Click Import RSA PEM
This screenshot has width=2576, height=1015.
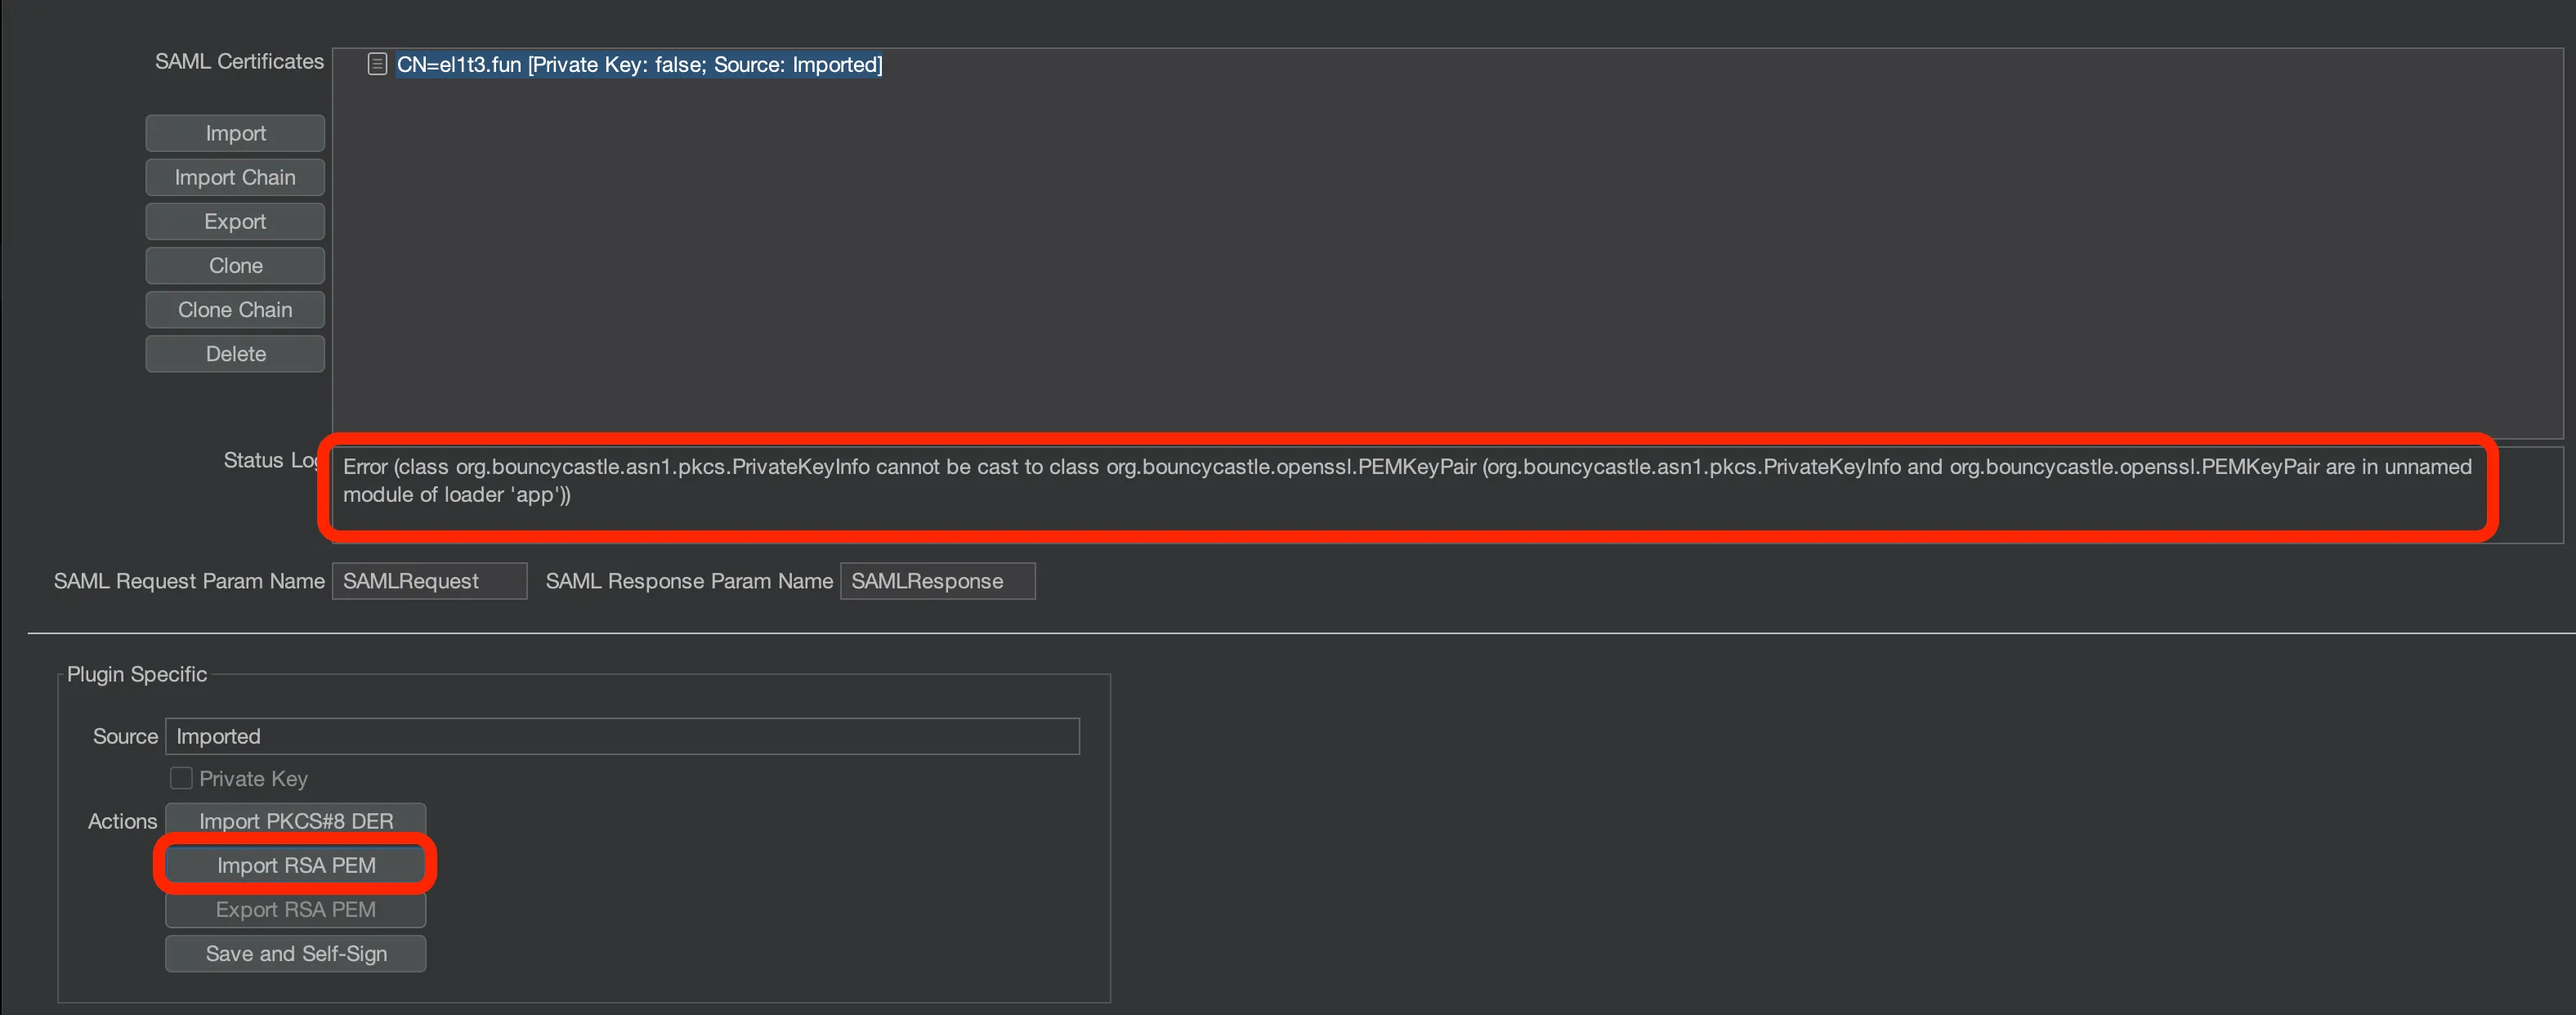pos(295,865)
